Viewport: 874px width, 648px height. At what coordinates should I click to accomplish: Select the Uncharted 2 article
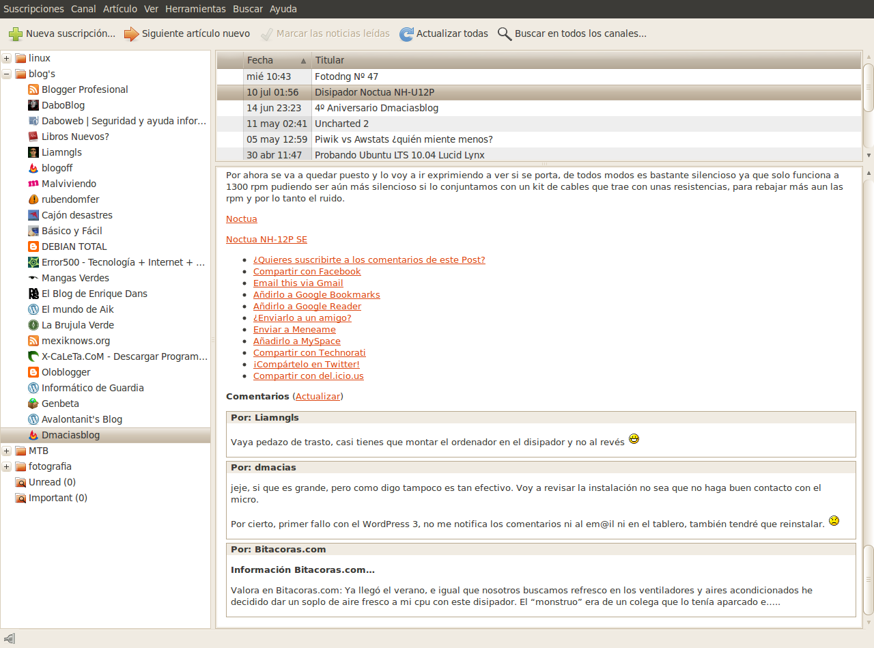tap(341, 124)
